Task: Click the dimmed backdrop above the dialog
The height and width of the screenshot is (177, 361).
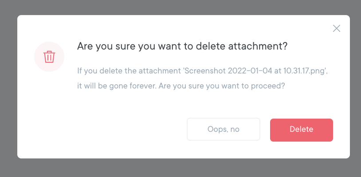Action: [177, 7]
